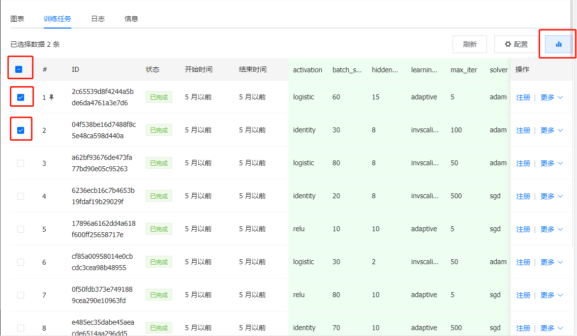This screenshot has width=577, height=336.
Task: Expand 更多 dropdown in row 2
Action: coord(551,130)
